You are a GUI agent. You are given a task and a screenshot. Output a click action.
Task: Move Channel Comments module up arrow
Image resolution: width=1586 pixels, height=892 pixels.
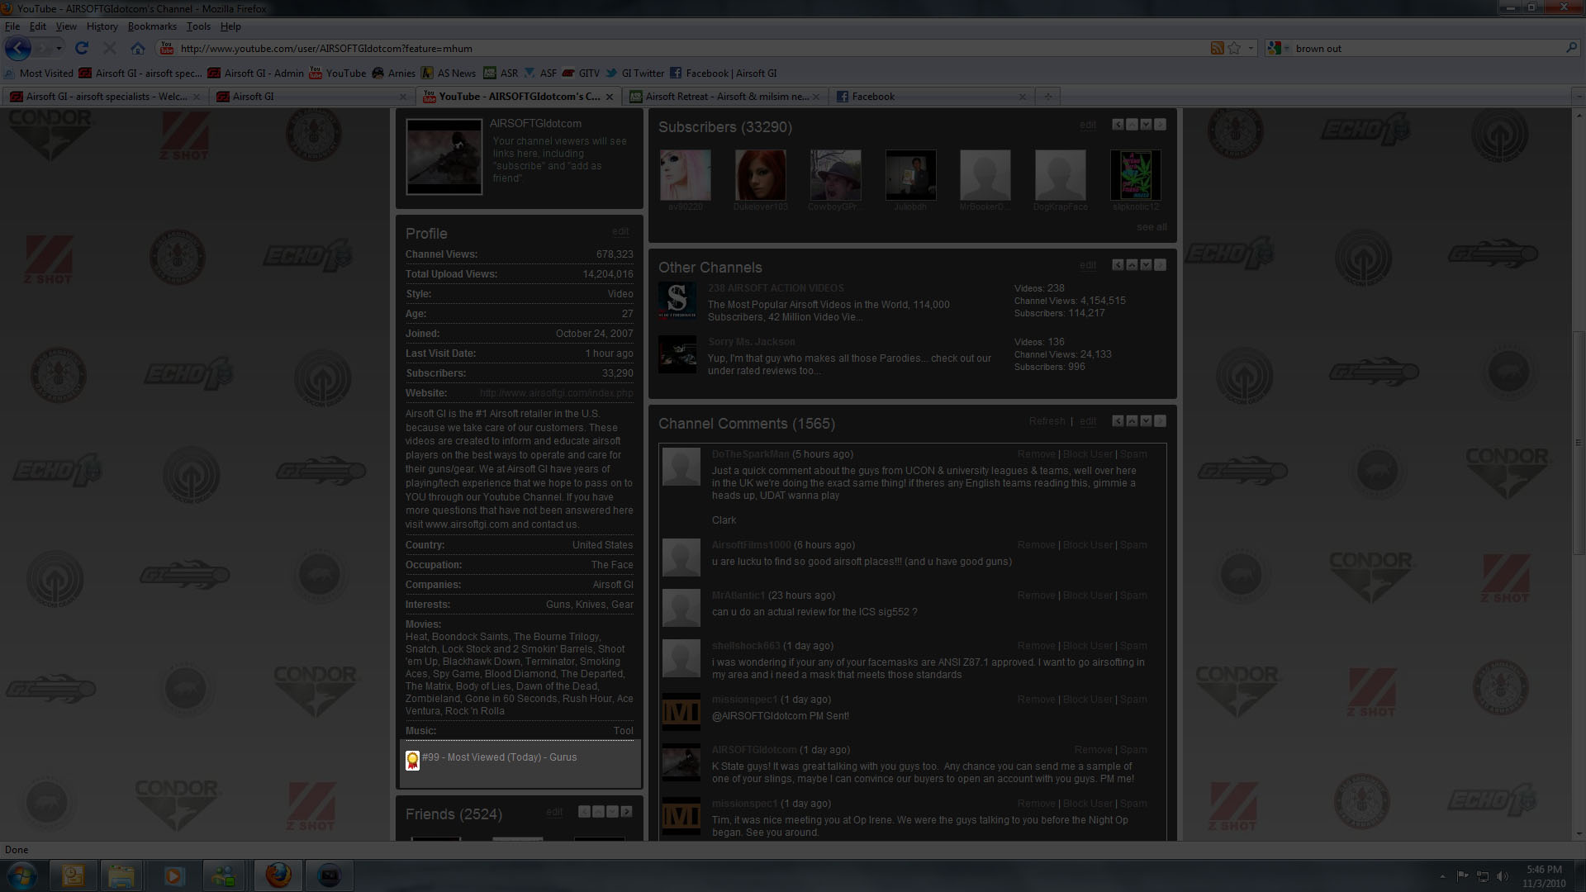click(1132, 421)
